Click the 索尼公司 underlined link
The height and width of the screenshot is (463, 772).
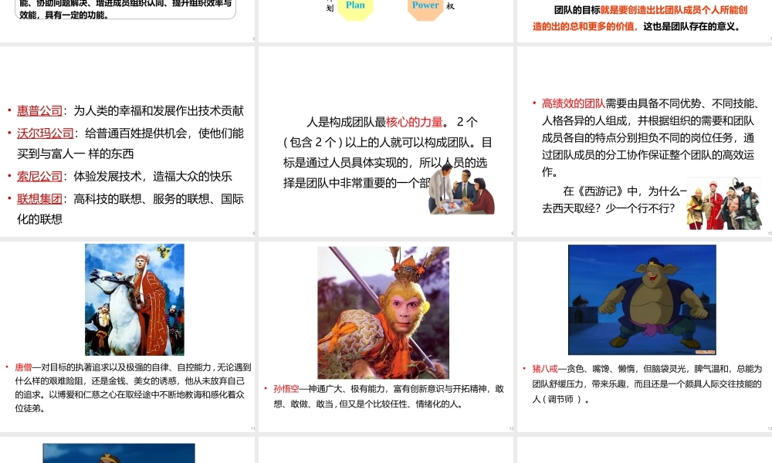tap(39, 176)
